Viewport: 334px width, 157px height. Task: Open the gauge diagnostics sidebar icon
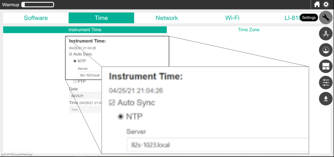pyautogui.click(x=326, y=50)
